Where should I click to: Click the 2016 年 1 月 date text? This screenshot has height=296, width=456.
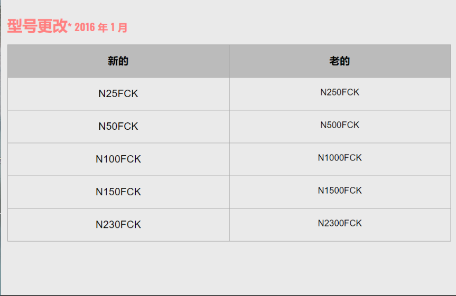point(101,27)
